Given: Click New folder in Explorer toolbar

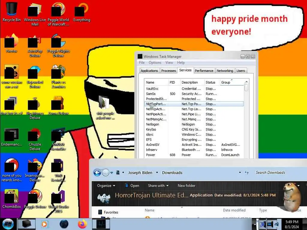Looking at the screenshot, I should coord(186,186).
